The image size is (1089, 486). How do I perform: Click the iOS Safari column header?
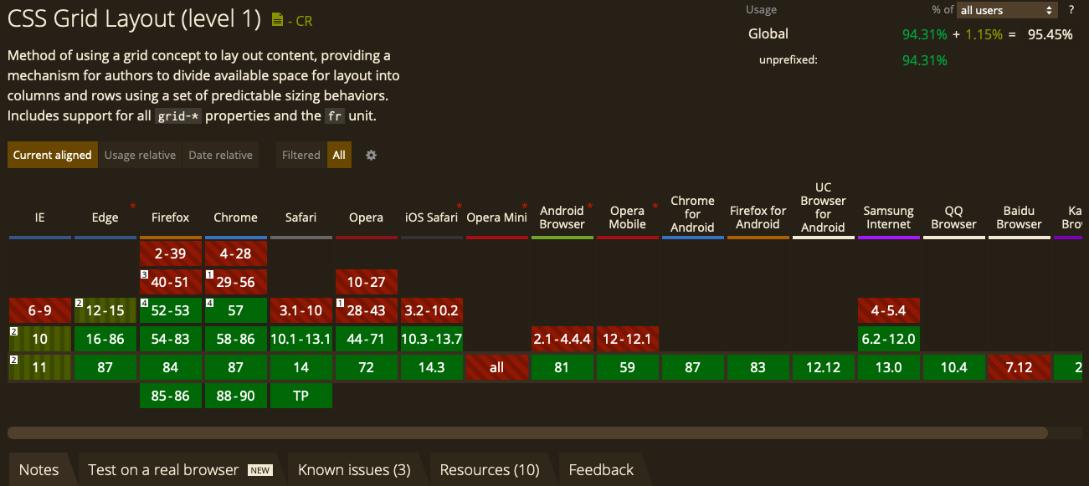pos(431,217)
